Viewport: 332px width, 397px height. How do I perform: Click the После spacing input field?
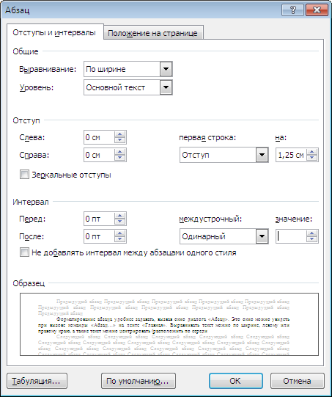pos(99,236)
